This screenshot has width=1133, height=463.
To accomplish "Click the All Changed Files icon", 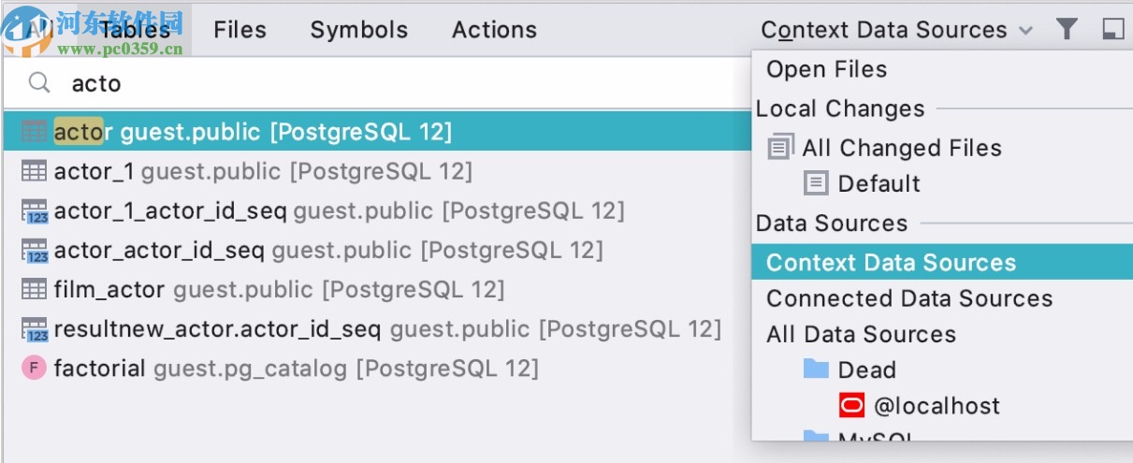I will pyautogui.click(x=780, y=147).
